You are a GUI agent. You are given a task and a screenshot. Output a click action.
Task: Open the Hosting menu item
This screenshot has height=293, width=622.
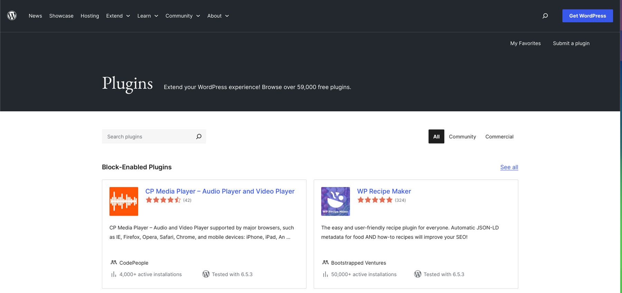click(90, 16)
